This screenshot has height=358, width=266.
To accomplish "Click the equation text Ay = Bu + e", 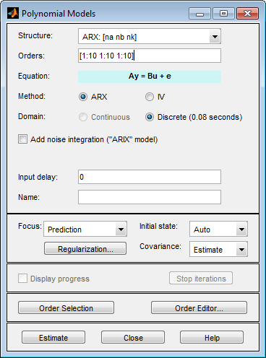I will click(150, 76).
